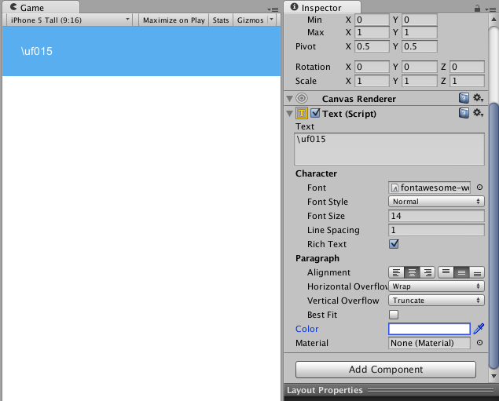Open Text (Script) help reference icon

point(464,113)
